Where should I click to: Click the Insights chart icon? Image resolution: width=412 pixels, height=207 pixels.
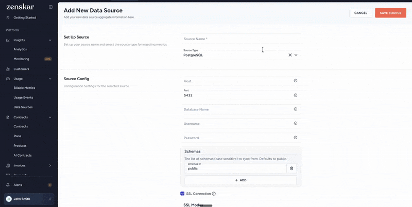click(8, 40)
